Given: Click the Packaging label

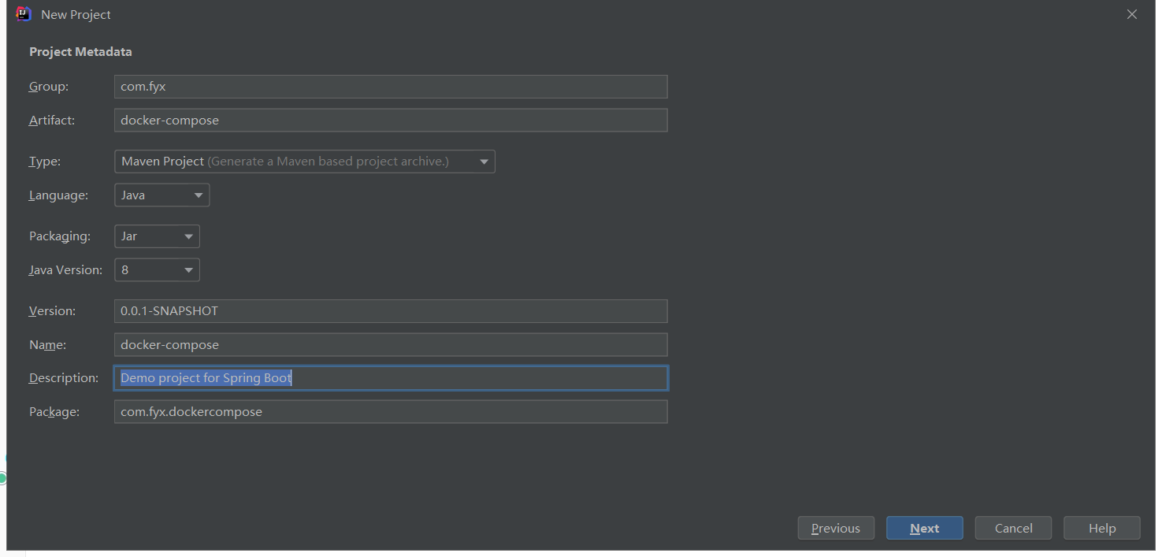Looking at the screenshot, I should [x=60, y=236].
